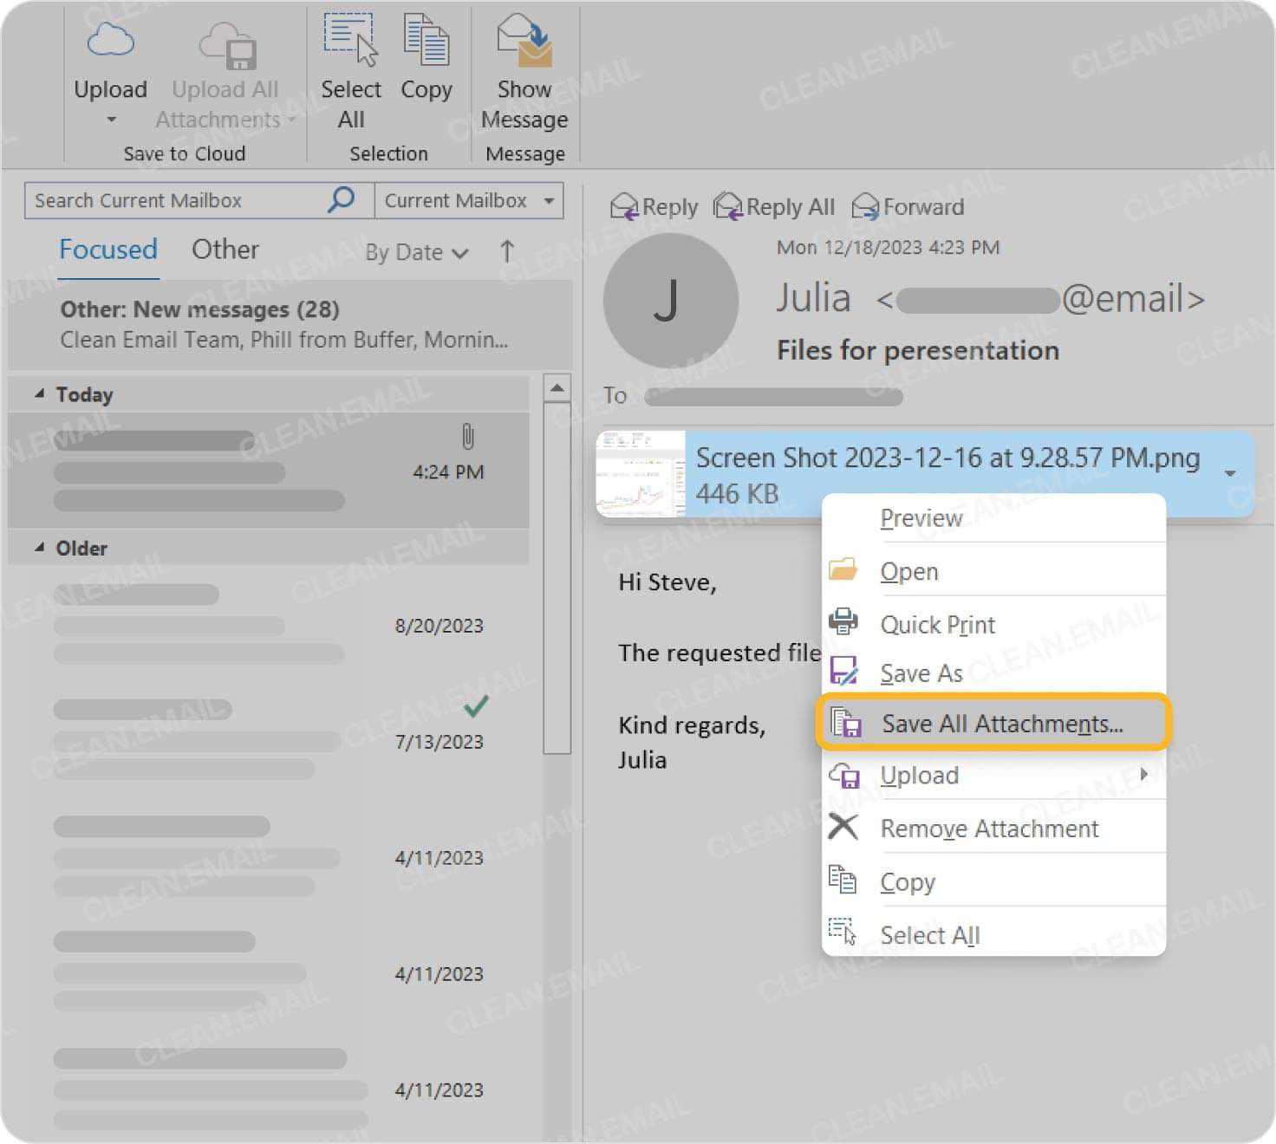
Task: Open the Other: New messages (28) banner
Action: pyautogui.click(x=286, y=324)
